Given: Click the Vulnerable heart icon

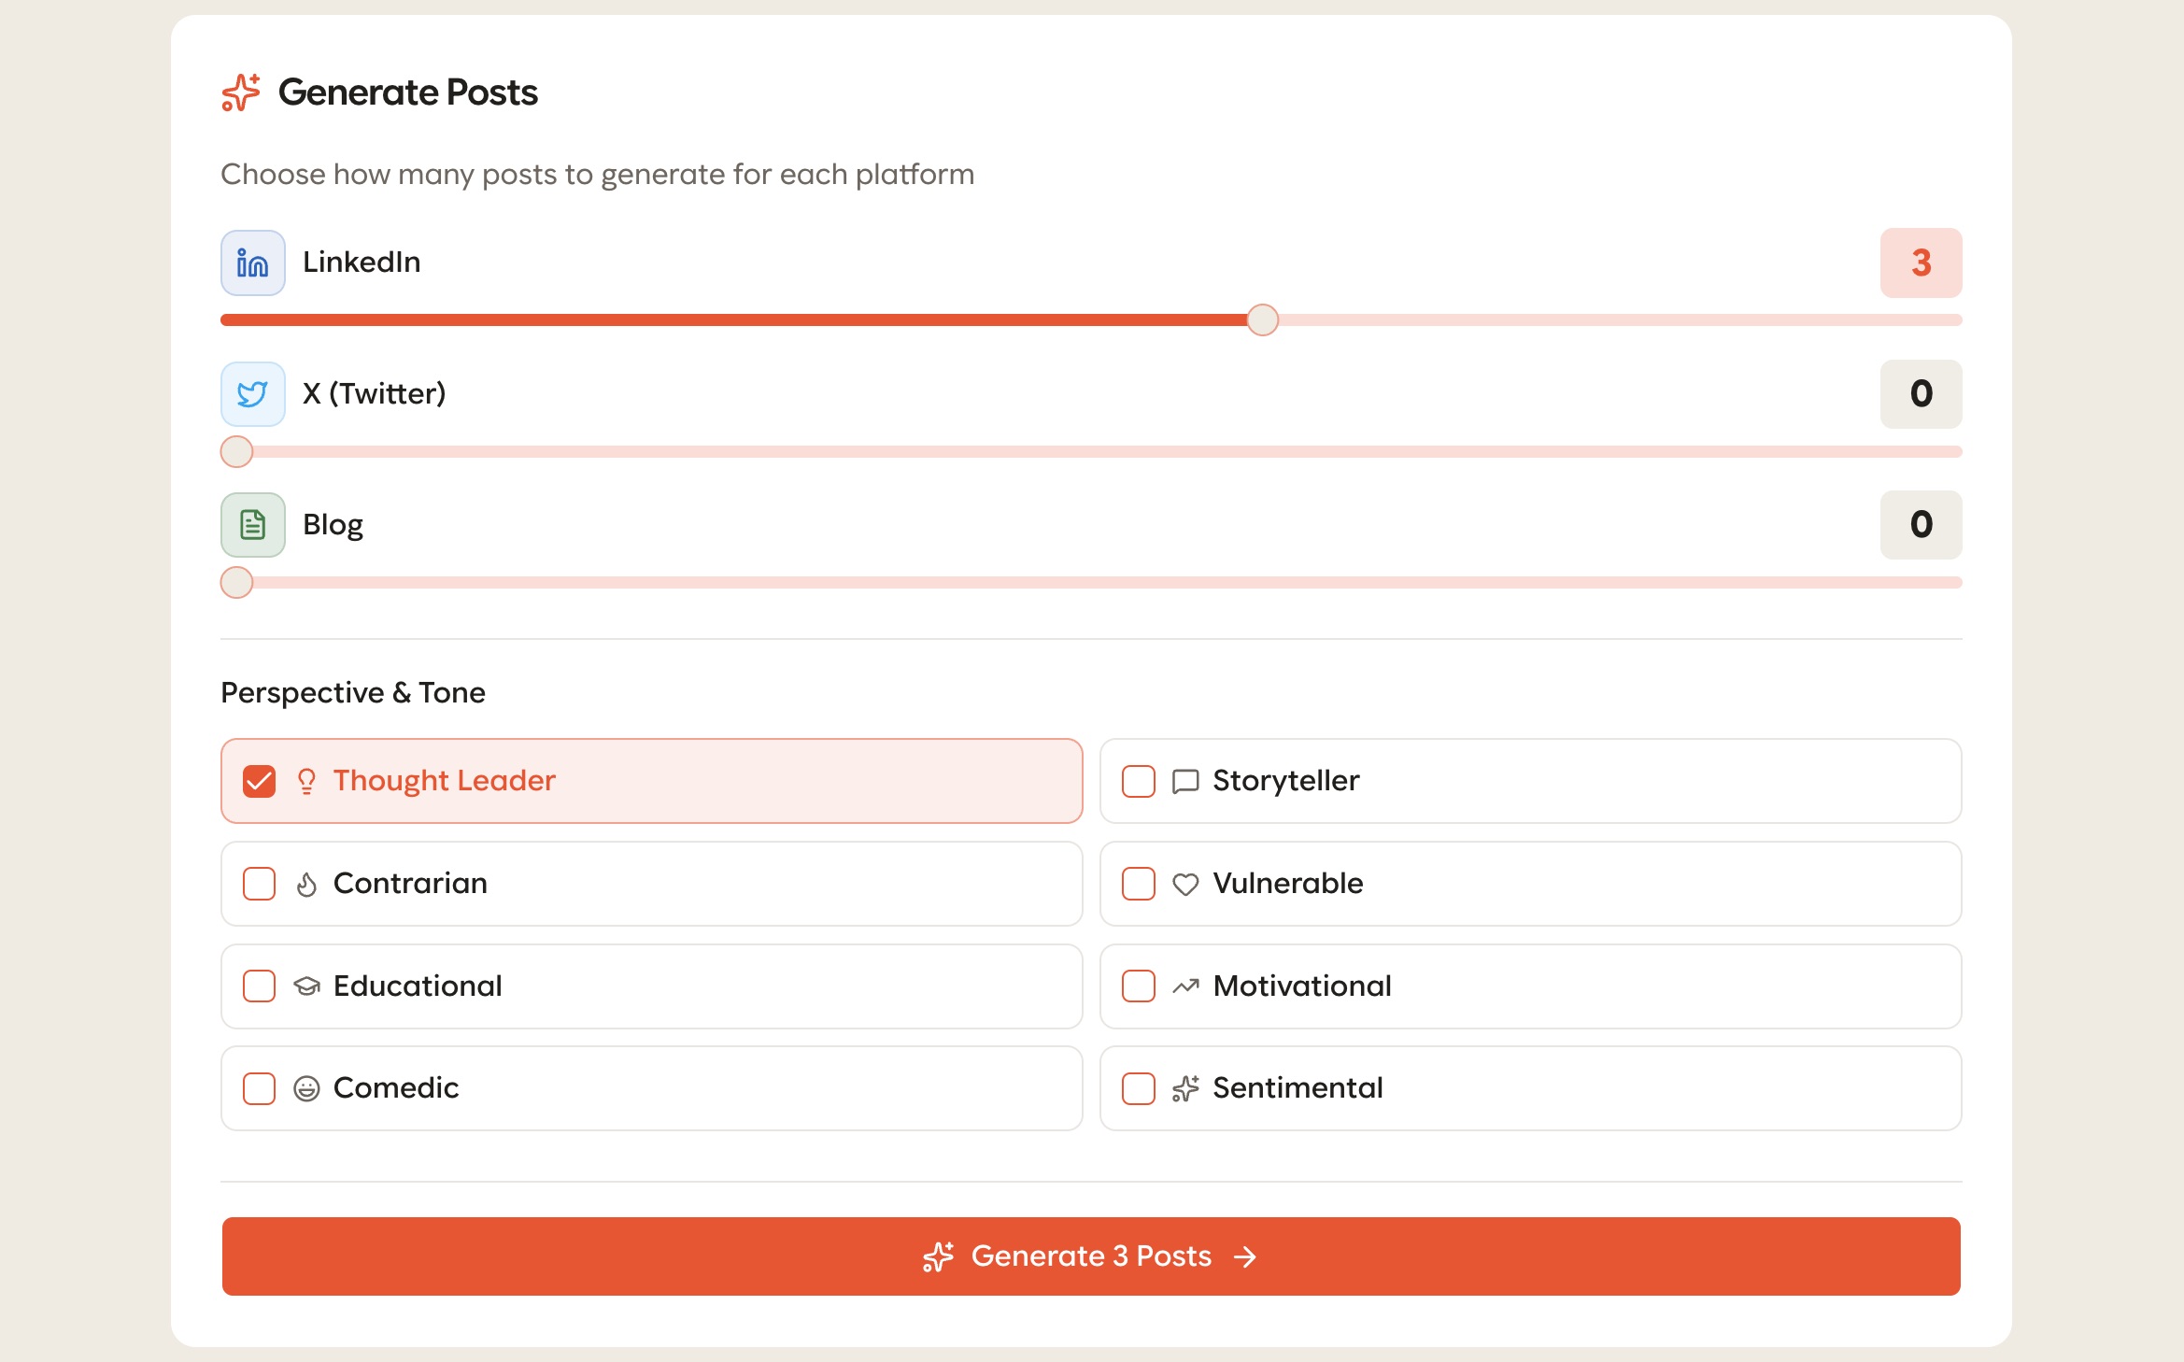Looking at the screenshot, I should [1185, 884].
